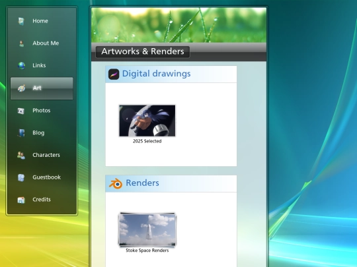The image size is (357, 267).
Task: Click the grass banner image
Action: [178, 25]
